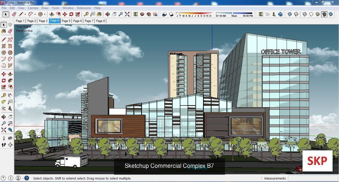Activate the Tape Measure tool in top toolbar
Screen dimensions: 339x182
tap(86, 14)
